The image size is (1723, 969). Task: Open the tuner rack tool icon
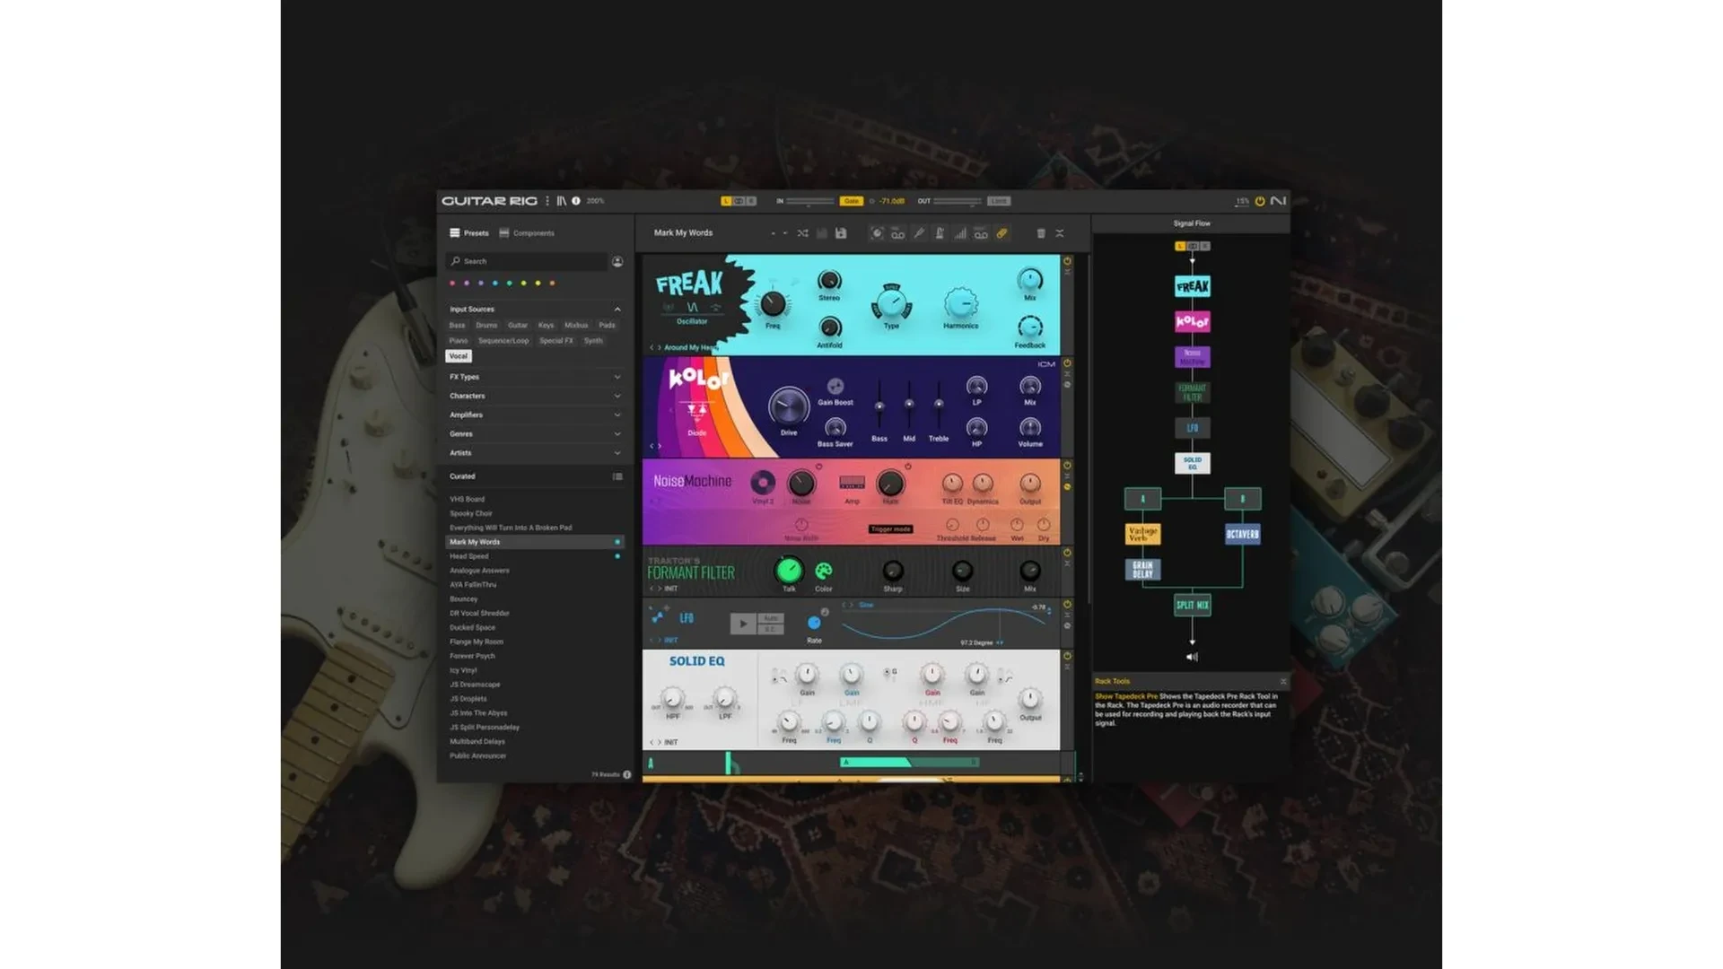pos(919,233)
